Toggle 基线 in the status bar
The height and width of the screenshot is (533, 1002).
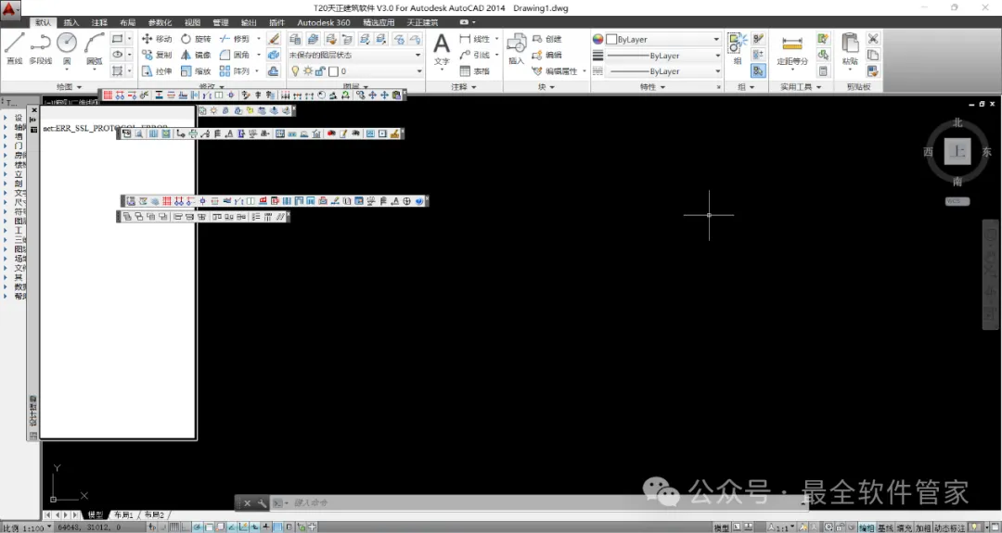[885, 527]
